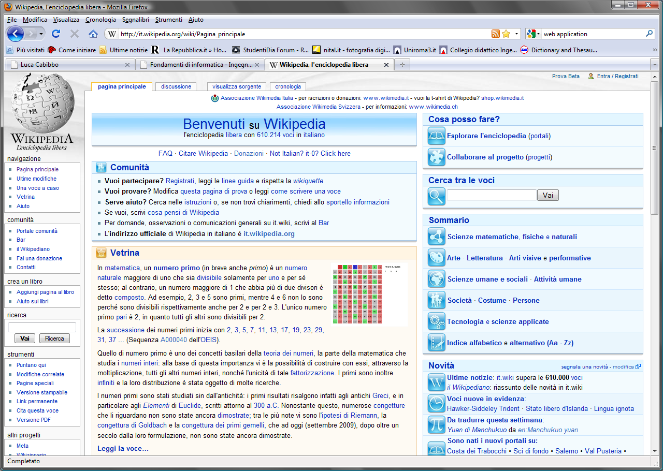Go to the home page icon

(93, 34)
